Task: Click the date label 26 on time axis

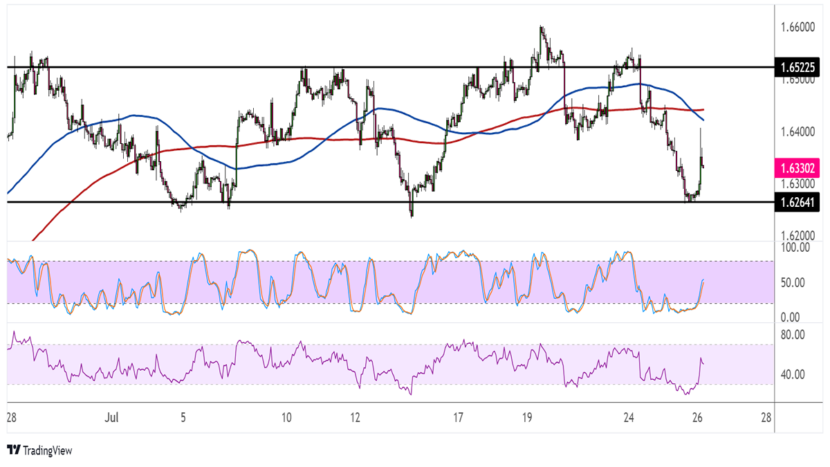Action: coord(698,418)
